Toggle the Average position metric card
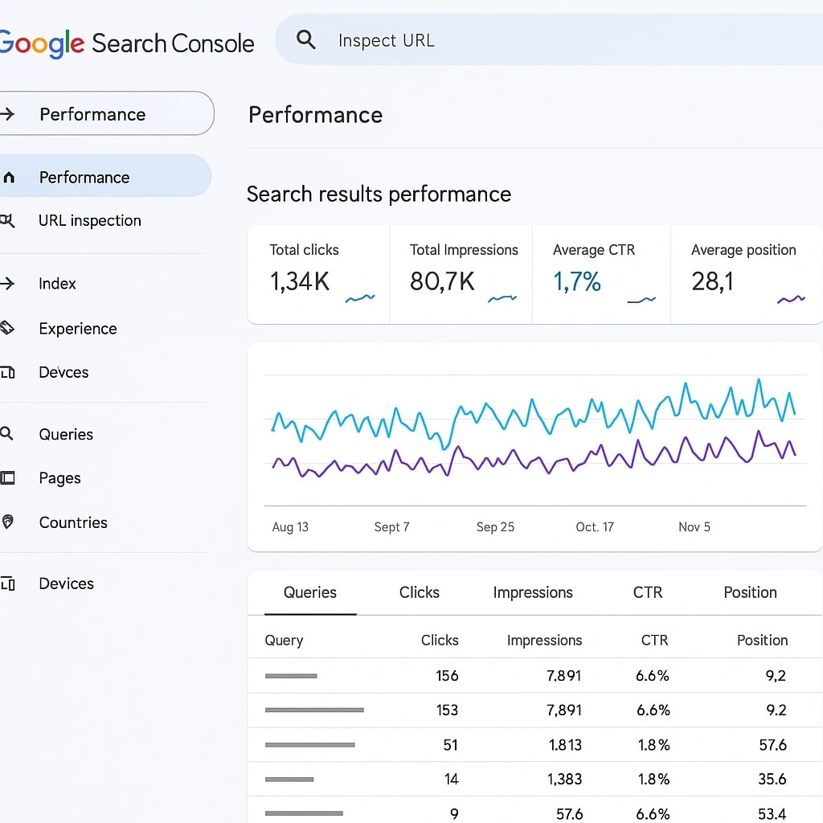 pyautogui.click(x=745, y=274)
